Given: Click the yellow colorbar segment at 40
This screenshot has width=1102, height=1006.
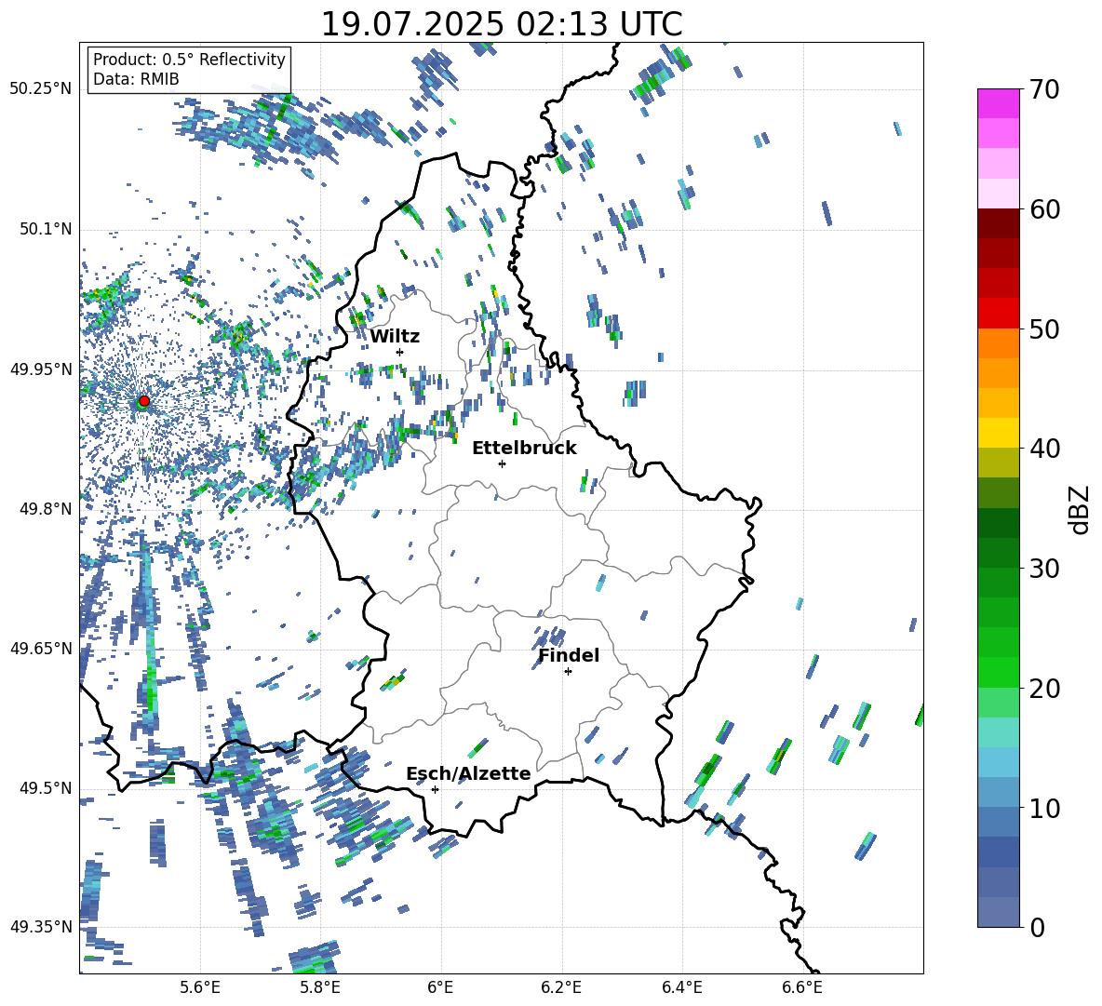Looking at the screenshot, I should (x=998, y=433).
